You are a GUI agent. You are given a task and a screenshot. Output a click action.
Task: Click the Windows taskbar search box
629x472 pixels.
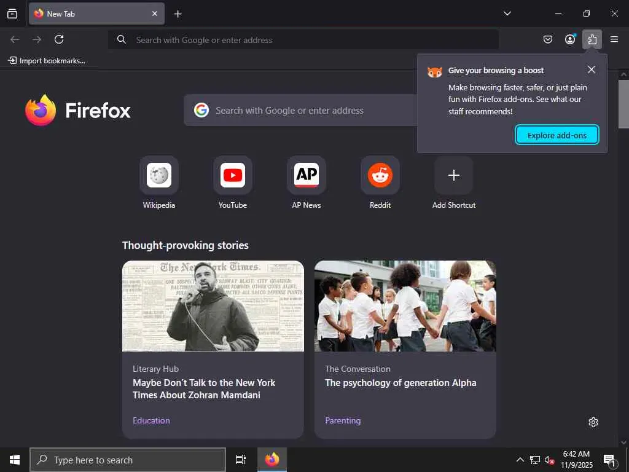(128, 460)
